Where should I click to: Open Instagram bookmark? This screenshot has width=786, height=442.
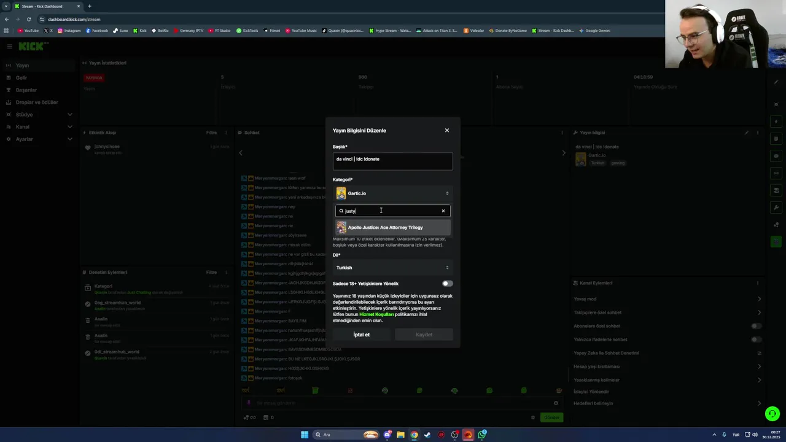(69, 30)
